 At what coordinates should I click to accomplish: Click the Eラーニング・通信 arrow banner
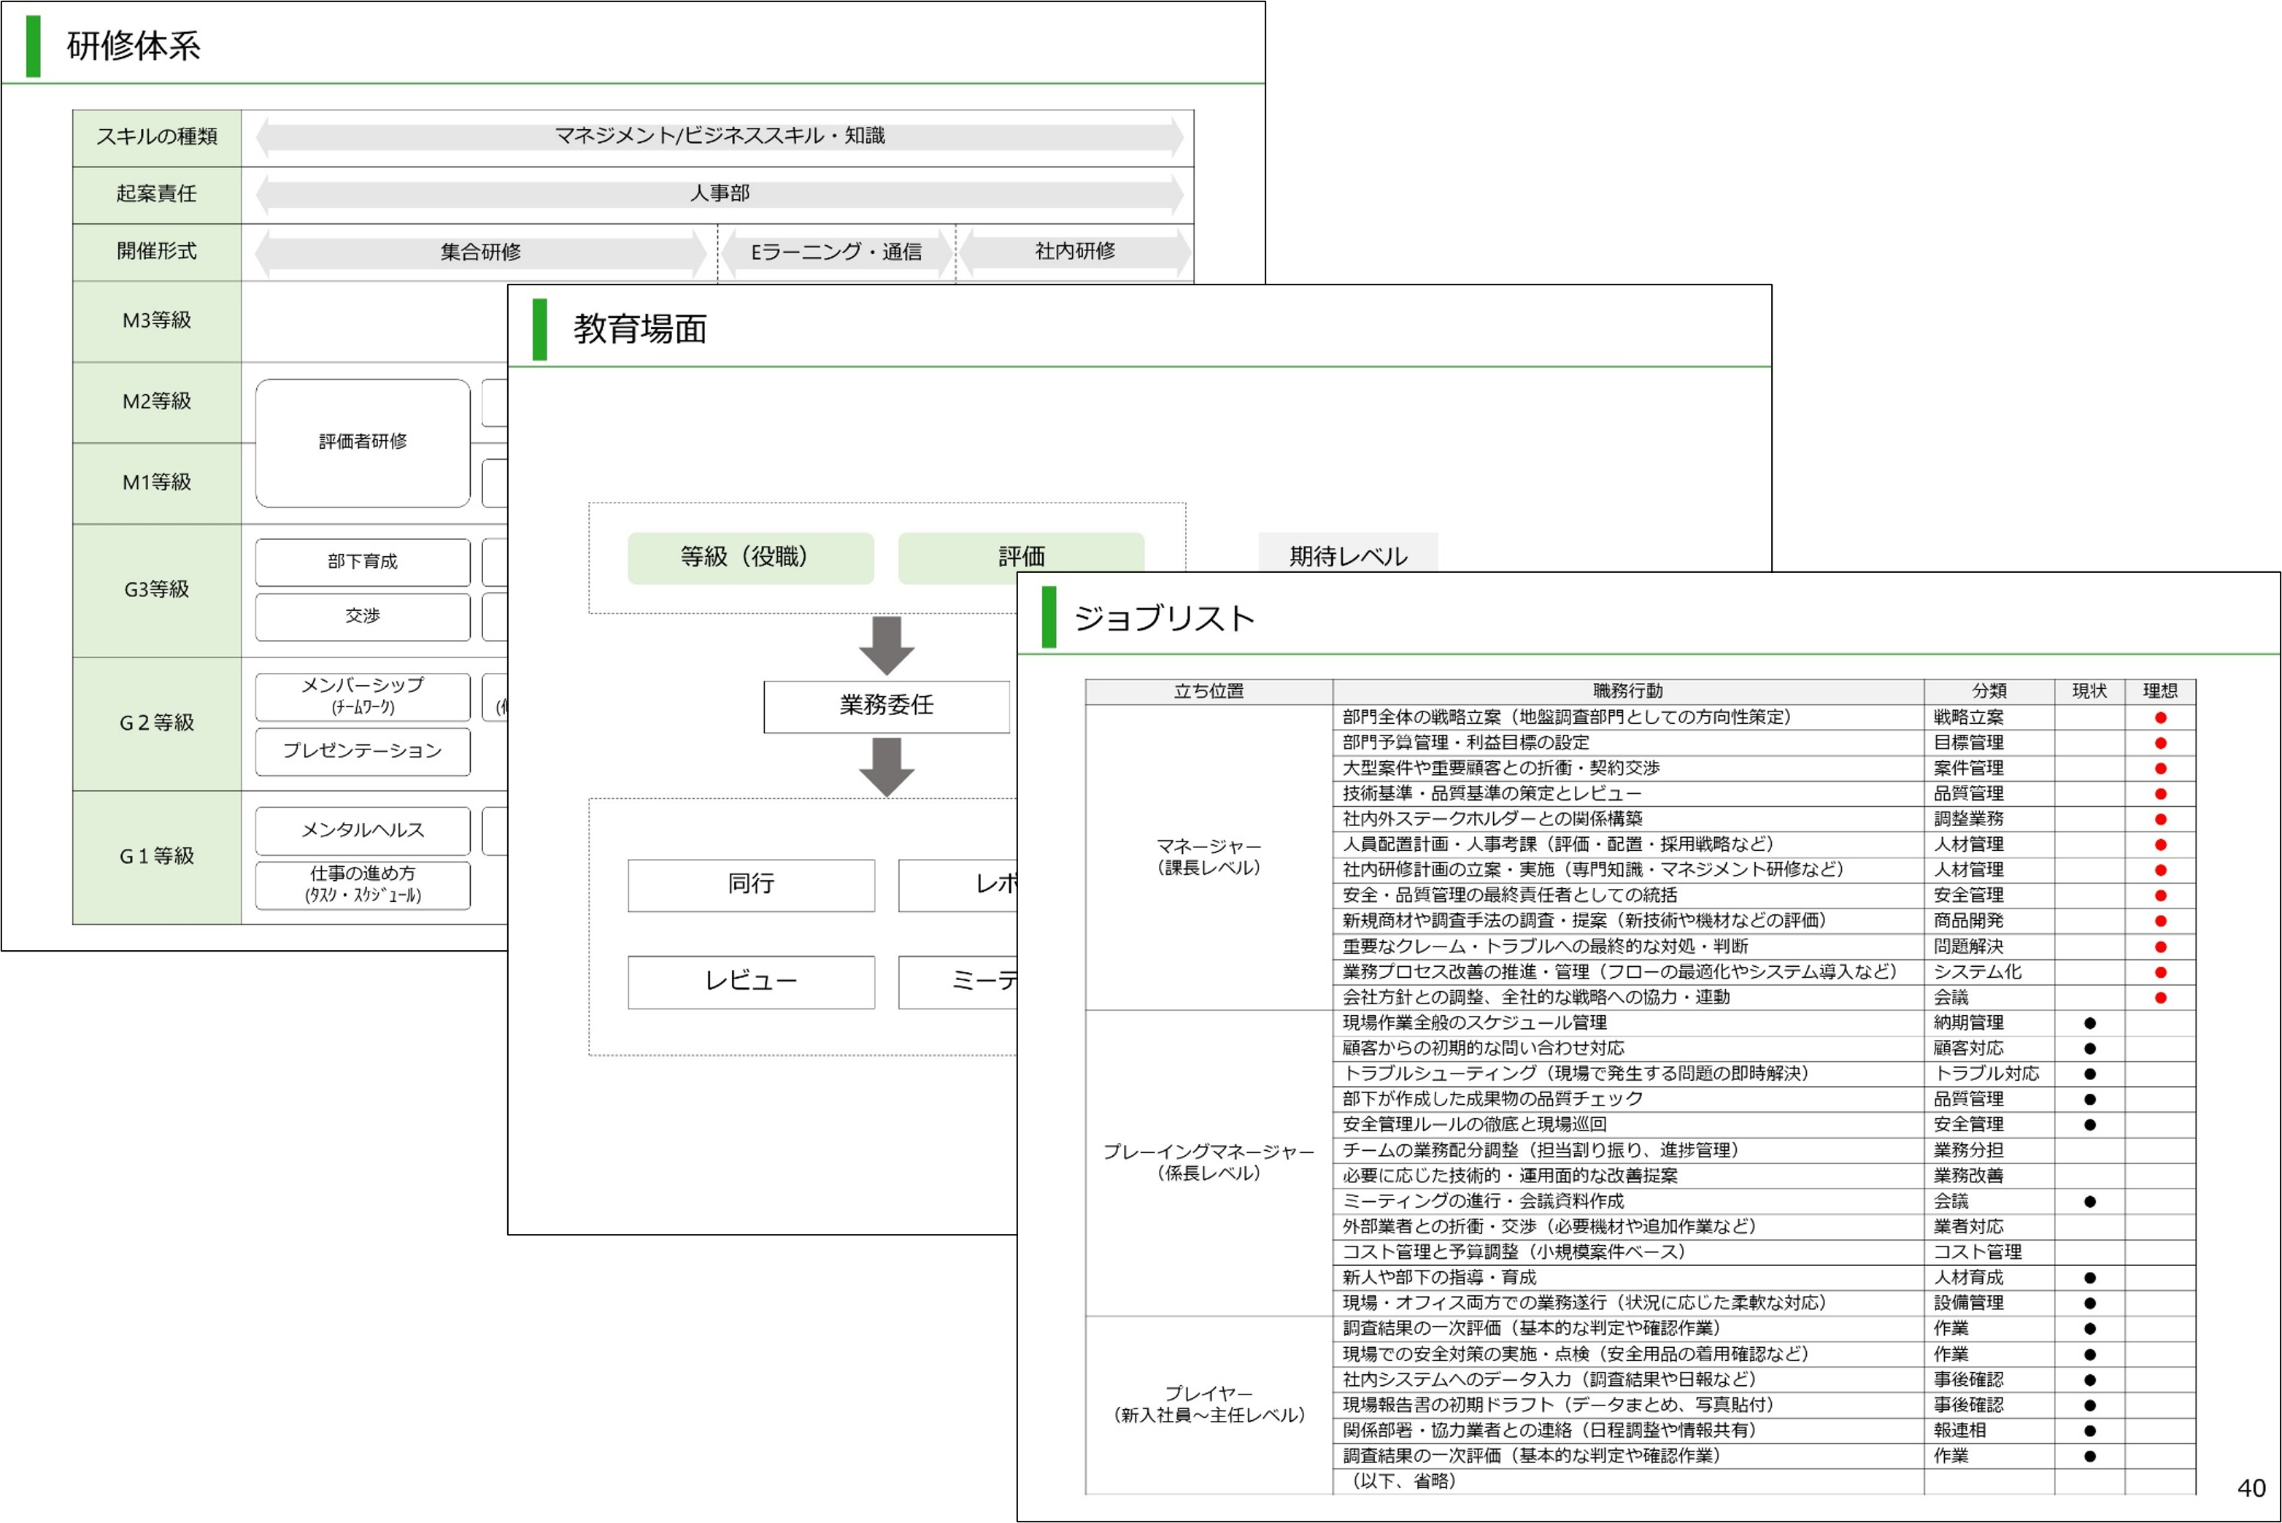836,252
